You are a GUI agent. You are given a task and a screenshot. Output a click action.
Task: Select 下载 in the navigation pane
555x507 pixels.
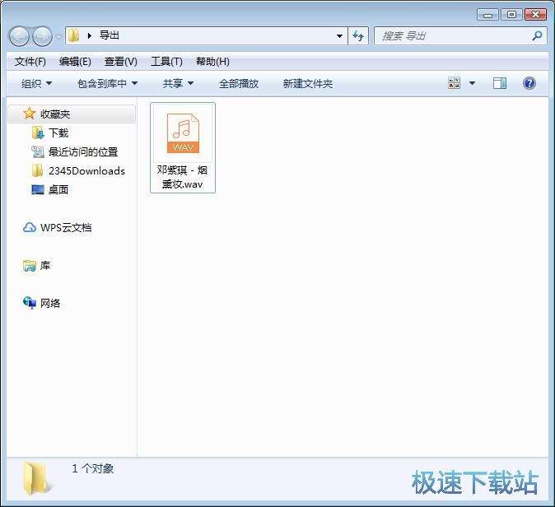58,133
